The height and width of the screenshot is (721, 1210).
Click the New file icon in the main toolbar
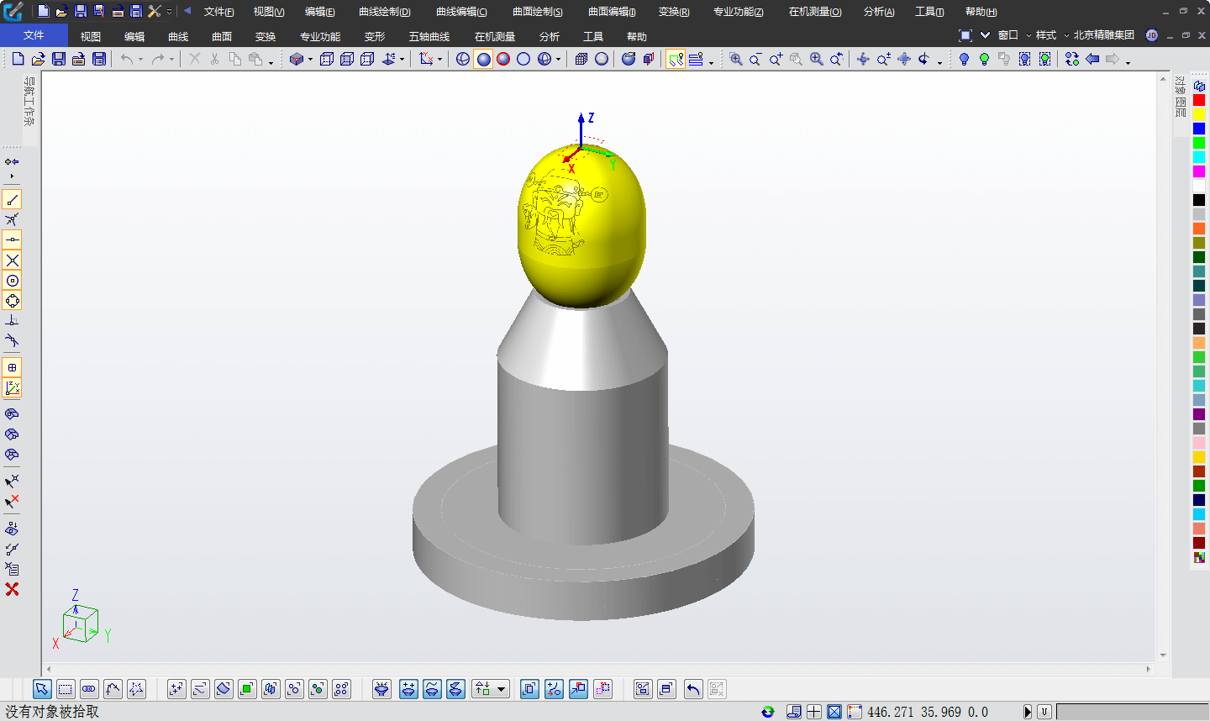click(18, 59)
